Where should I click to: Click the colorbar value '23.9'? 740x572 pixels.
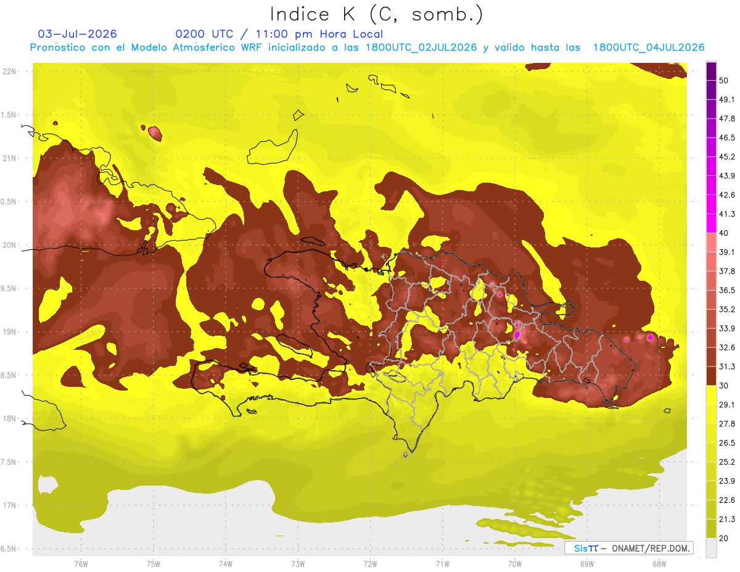click(727, 481)
